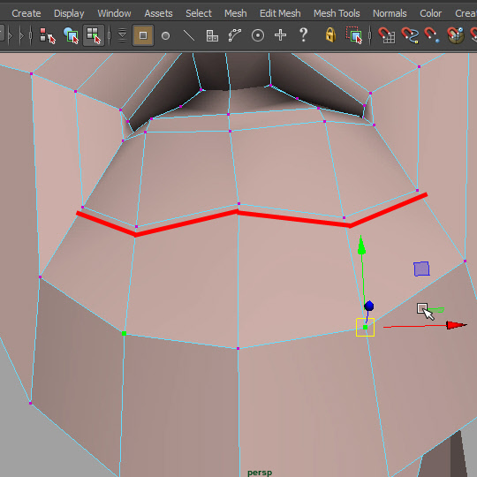Viewport: 477px width, 477px height.
Task: Open the Edit Mesh menu
Action: [x=280, y=13]
